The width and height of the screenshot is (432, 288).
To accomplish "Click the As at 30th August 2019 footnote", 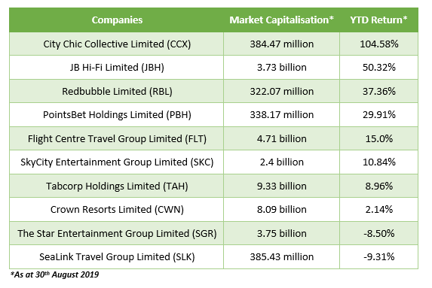I will coord(54,274).
